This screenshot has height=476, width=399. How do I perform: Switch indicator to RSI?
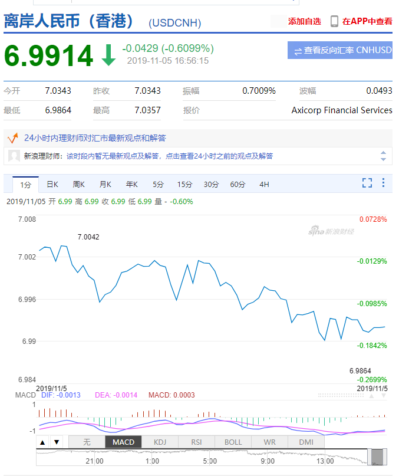click(196, 442)
